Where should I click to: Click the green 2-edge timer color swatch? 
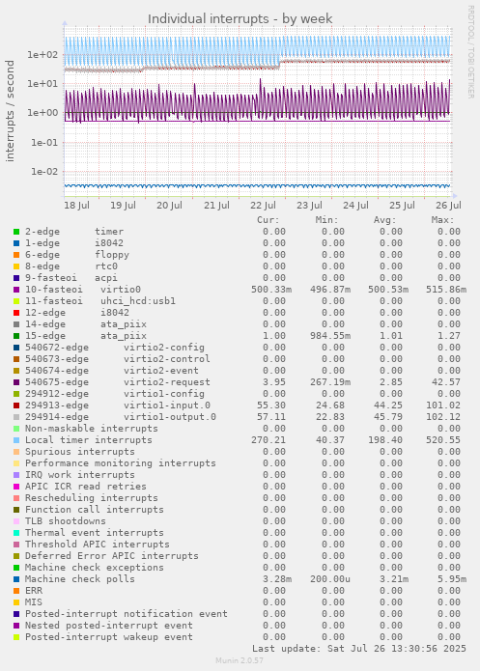coord(16,232)
